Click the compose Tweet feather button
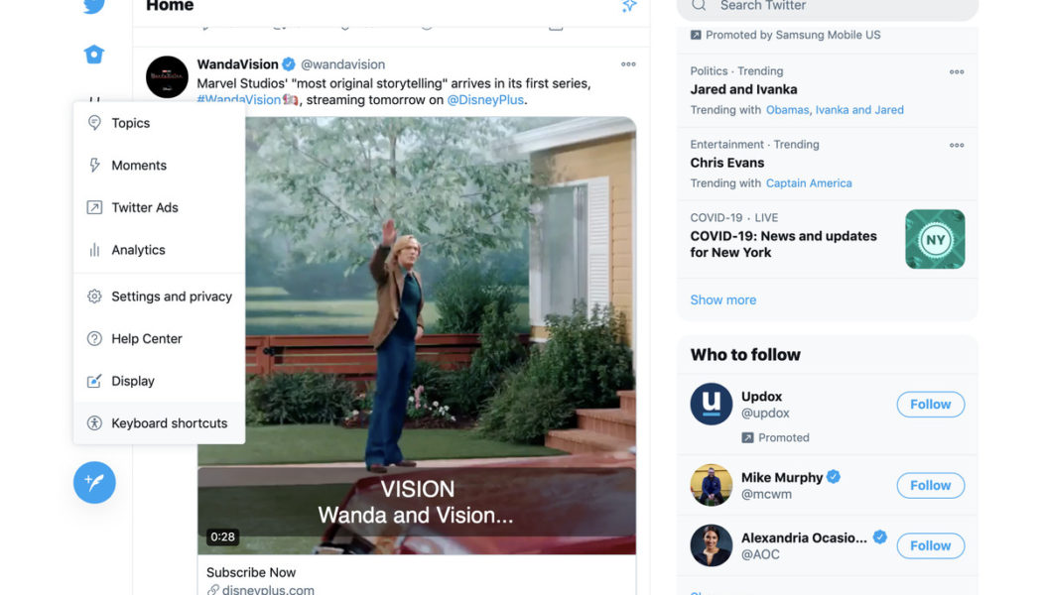Screen dimensions: 1042x595 94,483
